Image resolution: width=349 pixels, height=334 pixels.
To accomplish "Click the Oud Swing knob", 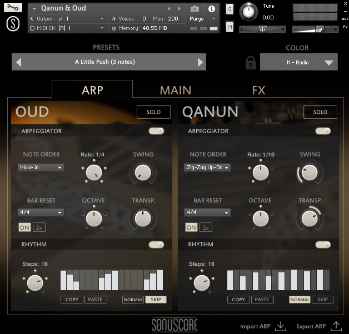I will (x=143, y=173).
